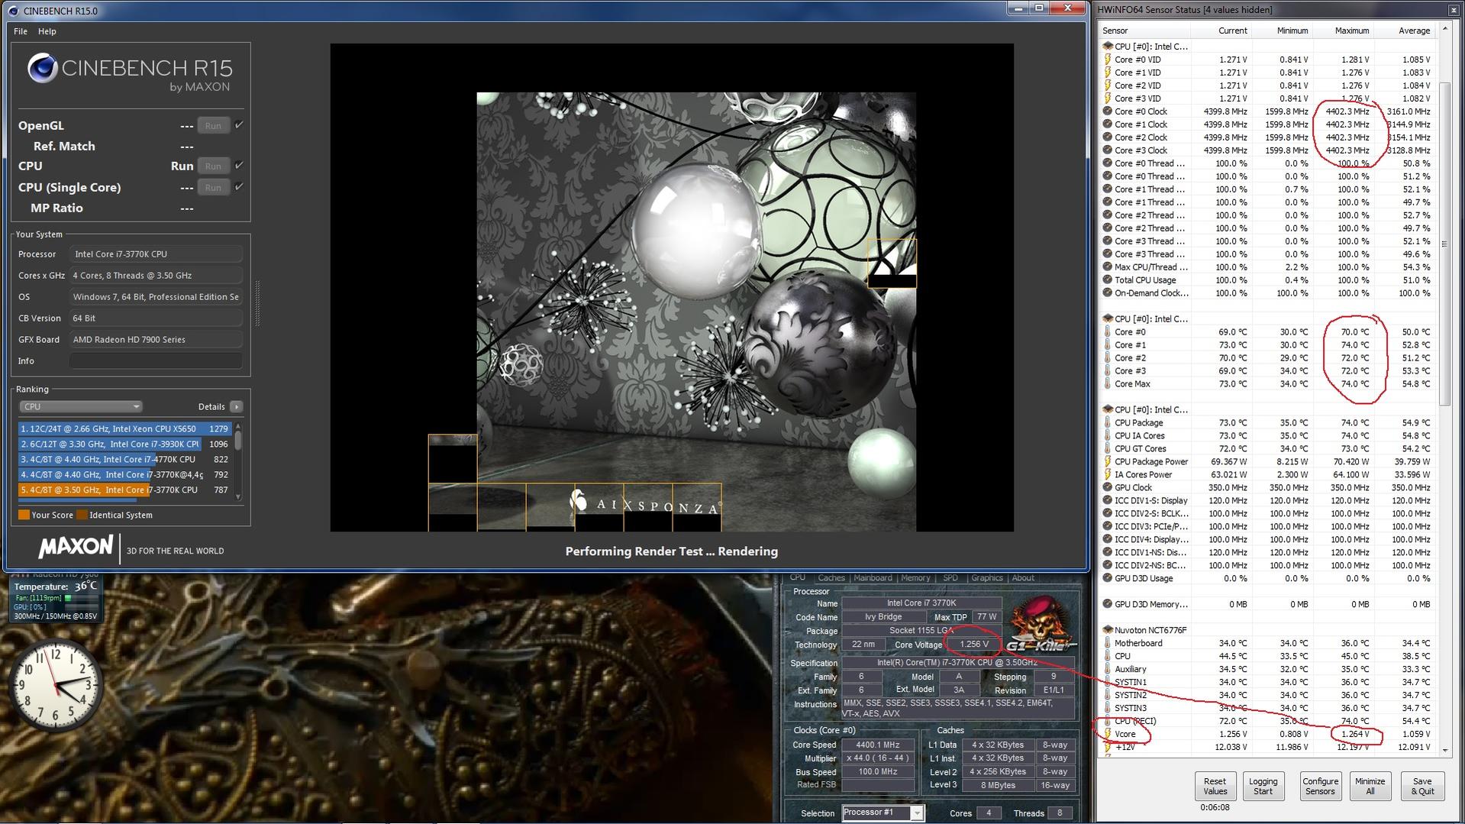Click the HWiNFO sensor list scroll-down arrow
1465x824 pixels.
click(x=1444, y=751)
